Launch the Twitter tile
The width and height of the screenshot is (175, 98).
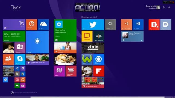pos(93,24)
